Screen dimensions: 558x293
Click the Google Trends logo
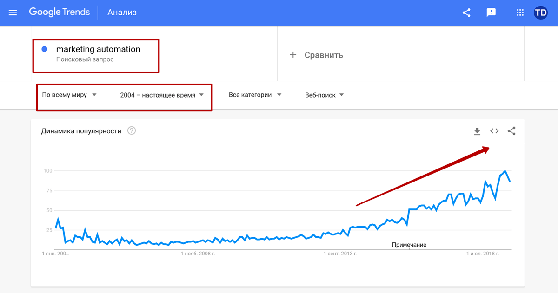(x=60, y=13)
